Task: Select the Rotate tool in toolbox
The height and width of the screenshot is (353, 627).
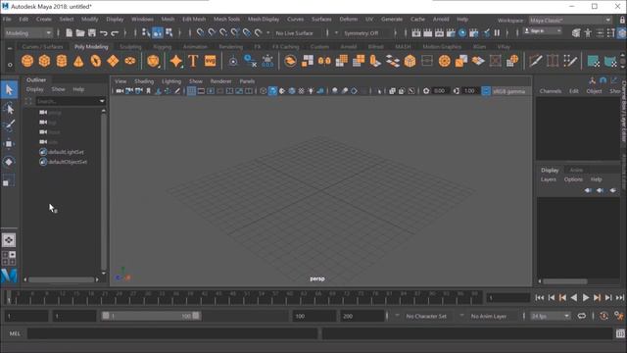Action: click(9, 162)
